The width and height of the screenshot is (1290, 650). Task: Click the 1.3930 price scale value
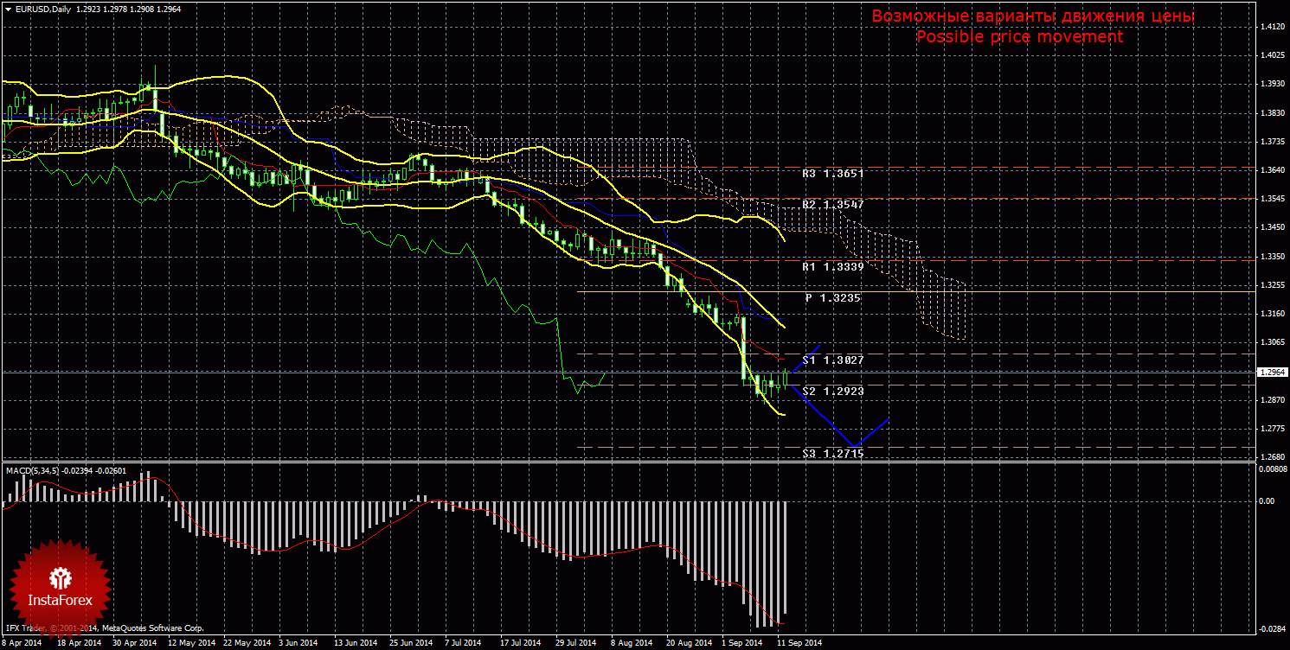pos(1273,84)
